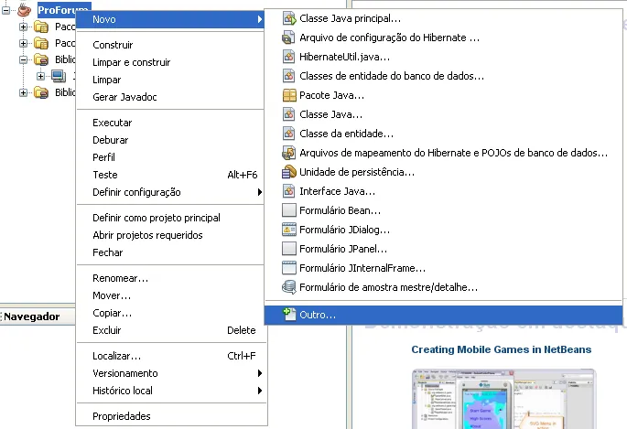
Task: Open Creating Mobile Games in NetBeans link
Action: click(x=501, y=349)
